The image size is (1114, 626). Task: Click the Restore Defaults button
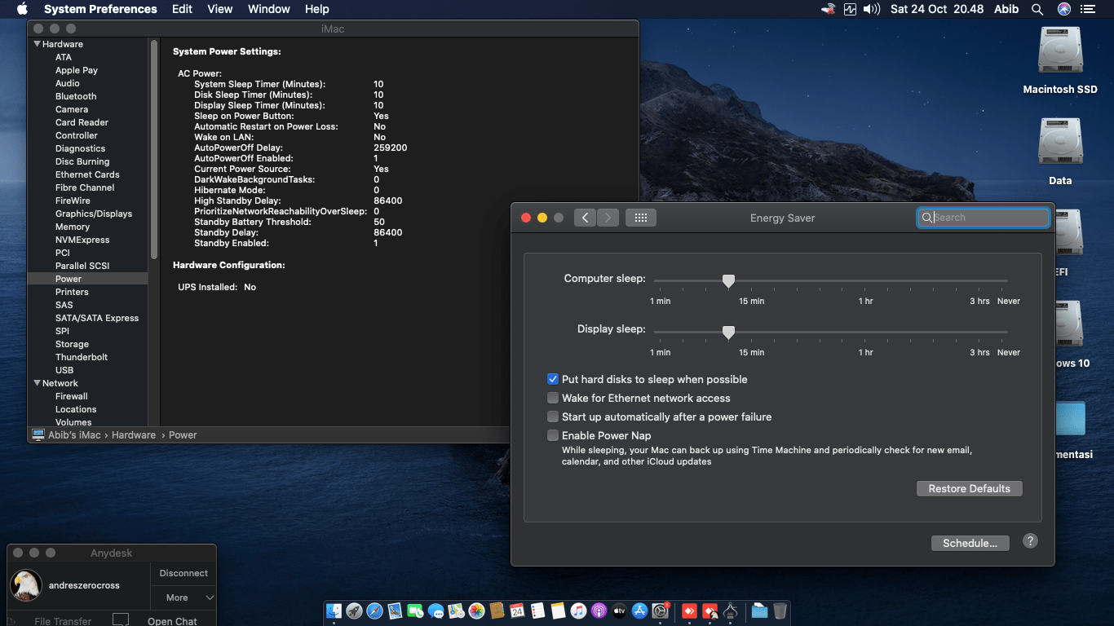969,488
